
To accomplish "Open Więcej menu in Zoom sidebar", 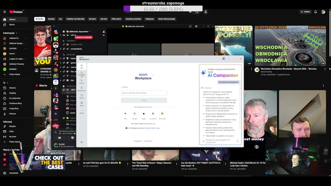I will 81,111.
